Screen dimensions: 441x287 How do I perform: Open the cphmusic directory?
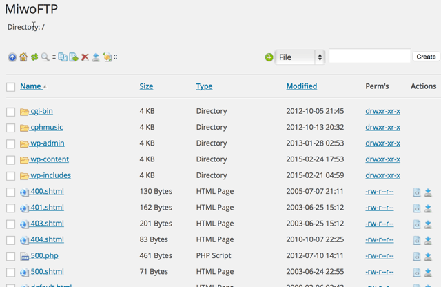(47, 127)
